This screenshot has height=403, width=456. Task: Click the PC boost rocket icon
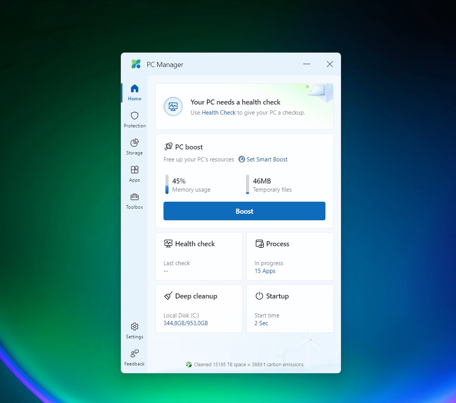click(x=169, y=147)
